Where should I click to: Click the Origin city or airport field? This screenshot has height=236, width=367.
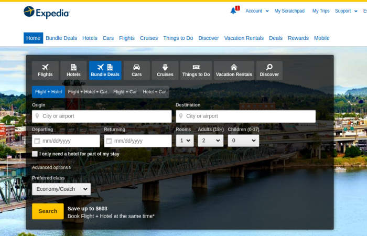(102, 116)
